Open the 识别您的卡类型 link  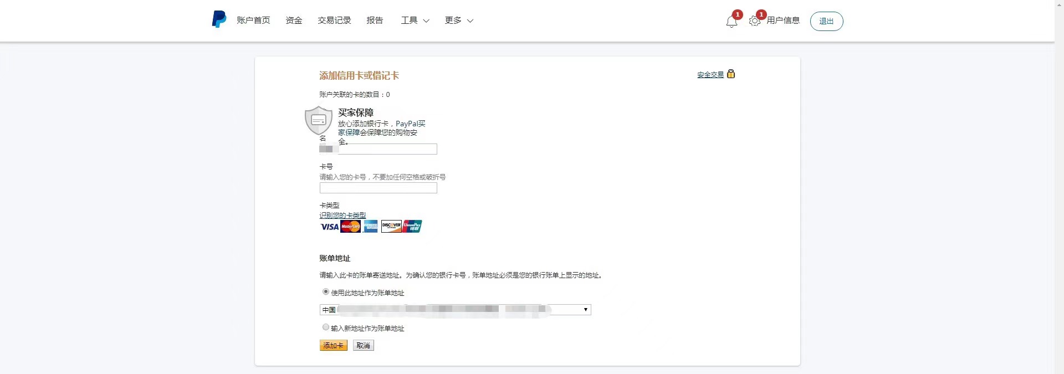(x=342, y=215)
